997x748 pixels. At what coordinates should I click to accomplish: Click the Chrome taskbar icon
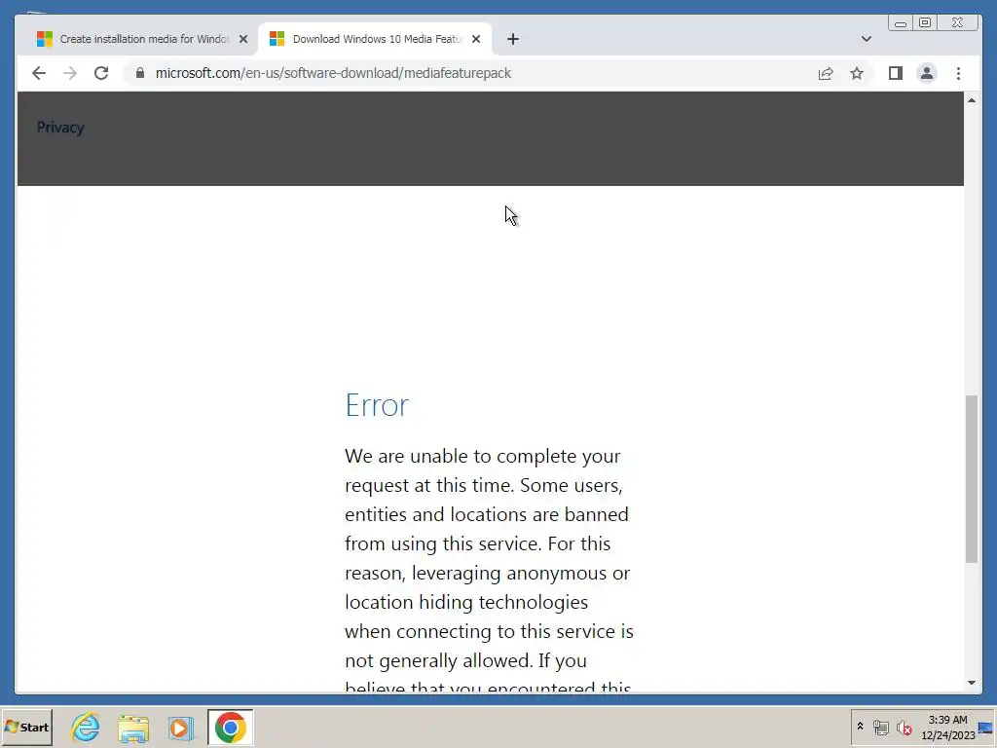click(x=230, y=727)
